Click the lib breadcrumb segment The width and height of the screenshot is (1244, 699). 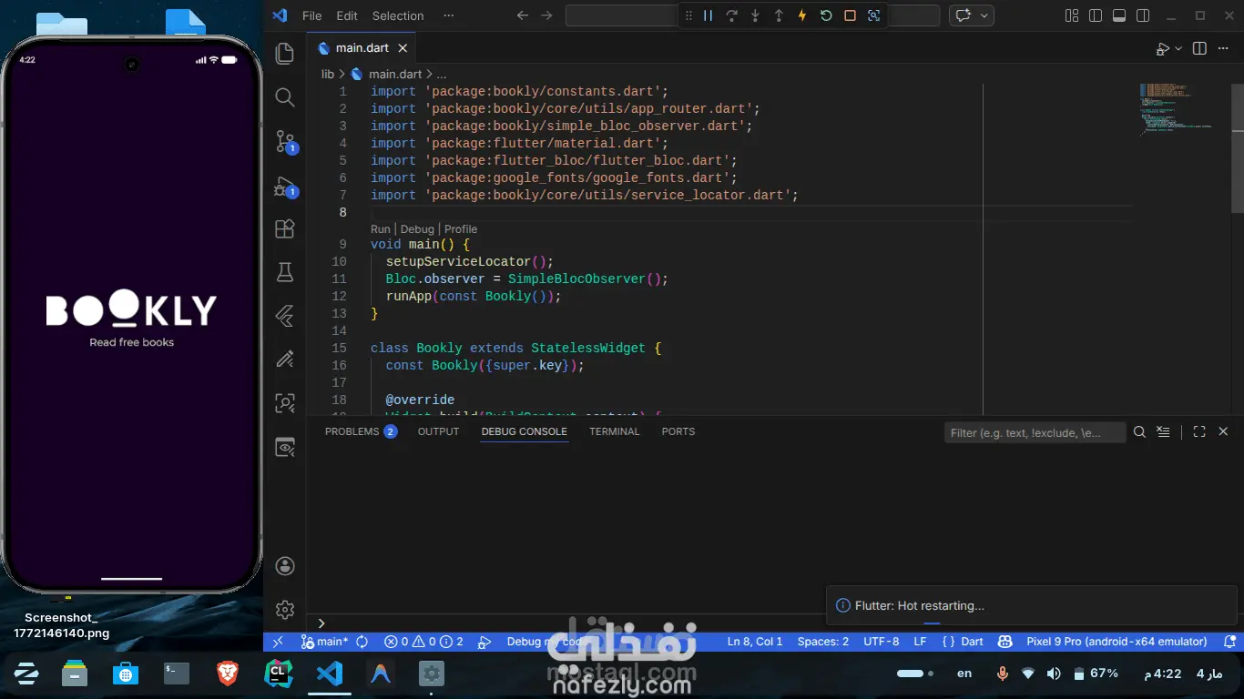[328, 74]
